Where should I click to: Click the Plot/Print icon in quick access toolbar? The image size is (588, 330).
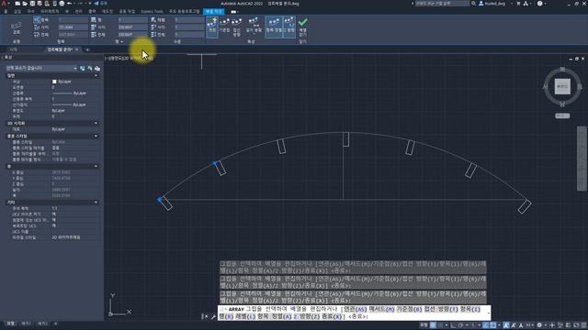click(62, 4)
